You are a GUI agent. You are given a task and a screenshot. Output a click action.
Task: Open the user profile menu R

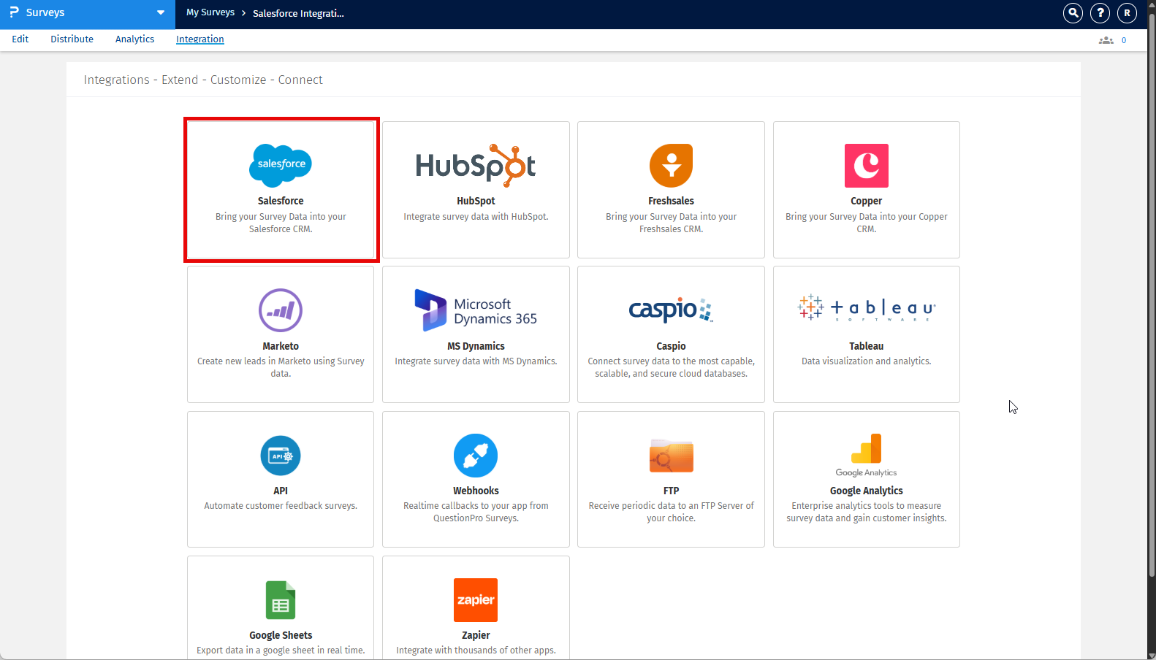click(1127, 12)
